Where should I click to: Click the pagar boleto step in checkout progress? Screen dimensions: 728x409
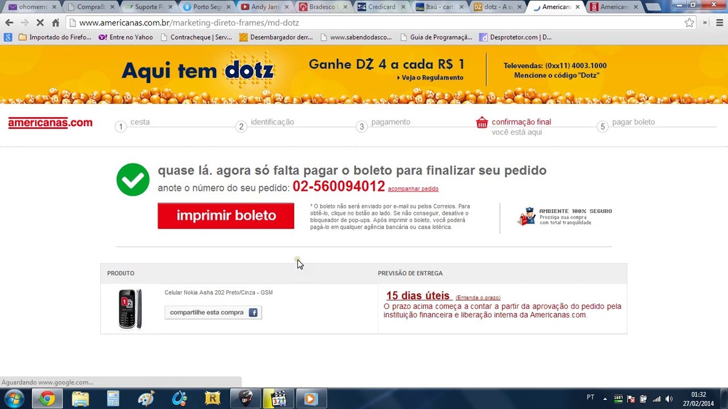pos(634,122)
